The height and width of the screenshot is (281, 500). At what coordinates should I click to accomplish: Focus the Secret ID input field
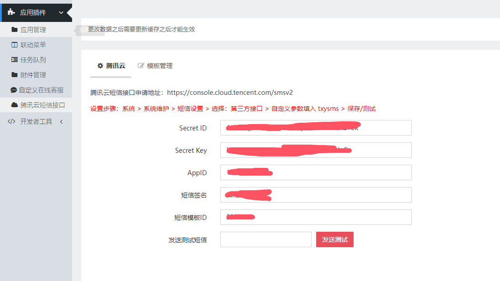click(316, 128)
